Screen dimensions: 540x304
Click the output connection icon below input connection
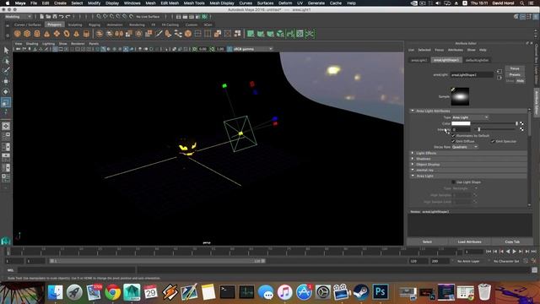499,78
